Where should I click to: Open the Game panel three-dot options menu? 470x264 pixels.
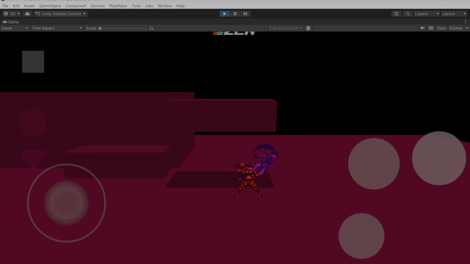point(466,22)
